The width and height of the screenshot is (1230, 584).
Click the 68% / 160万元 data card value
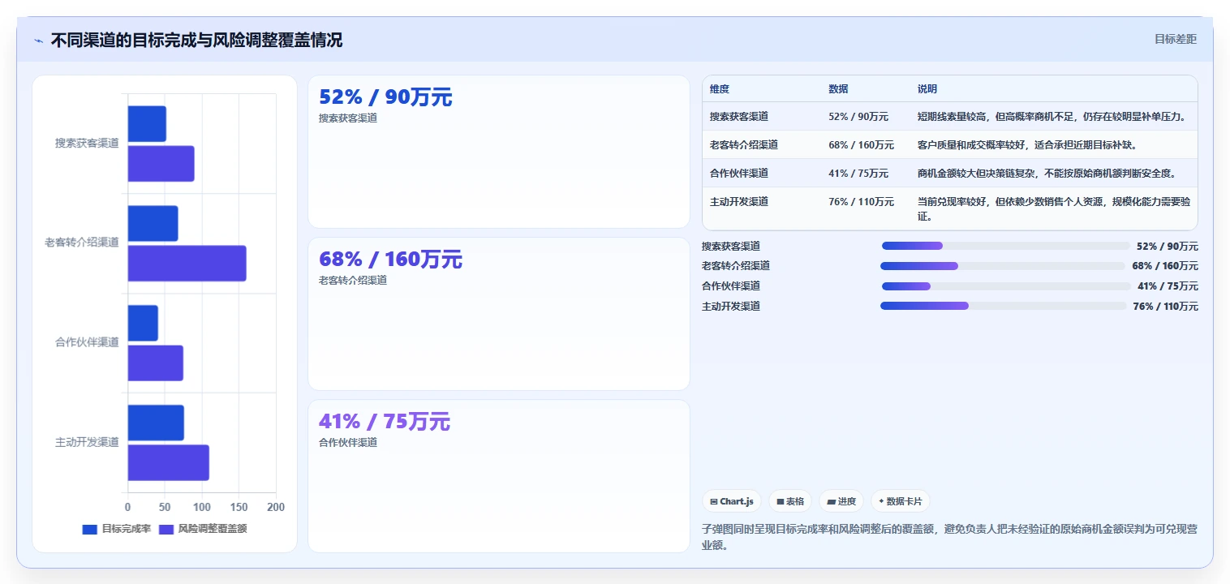(390, 260)
